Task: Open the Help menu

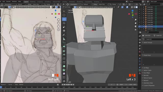Action: tap(20, 2)
